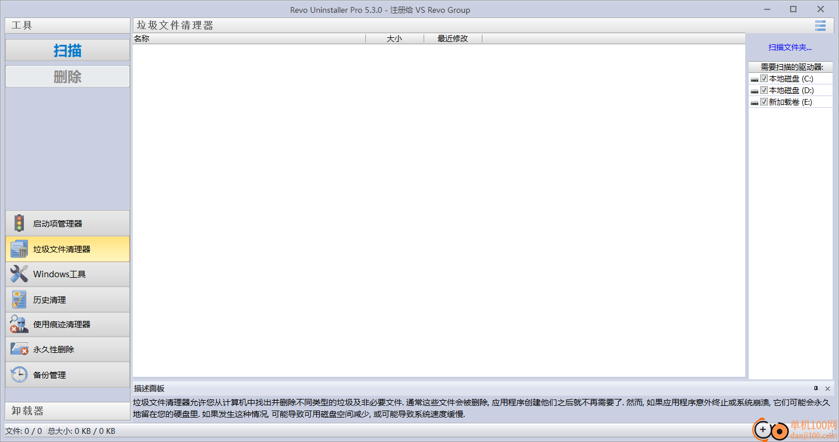Click the 扫描文件夹... link
The height and width of the screenshot is (442, 839).
790,48
